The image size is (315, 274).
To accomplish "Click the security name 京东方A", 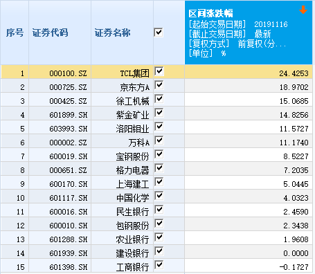I will point(135,87).
